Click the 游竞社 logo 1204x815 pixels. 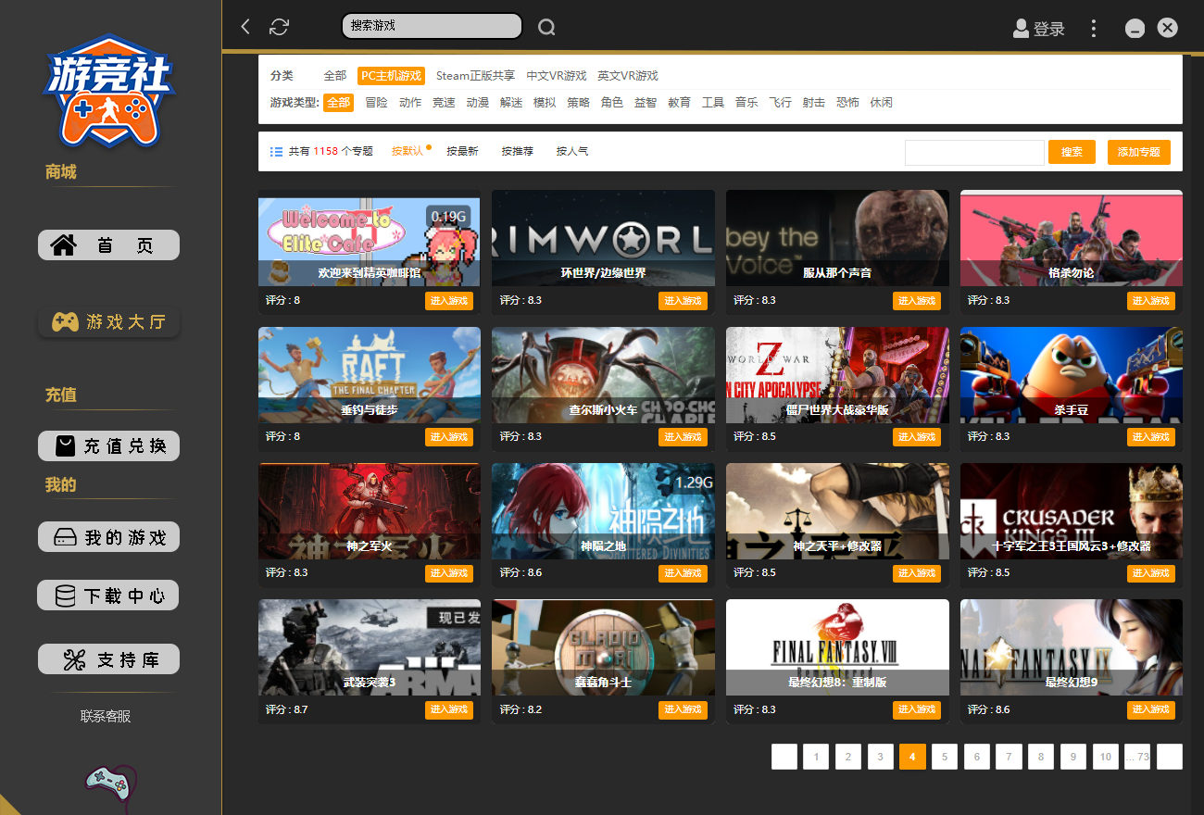(108, 93)
